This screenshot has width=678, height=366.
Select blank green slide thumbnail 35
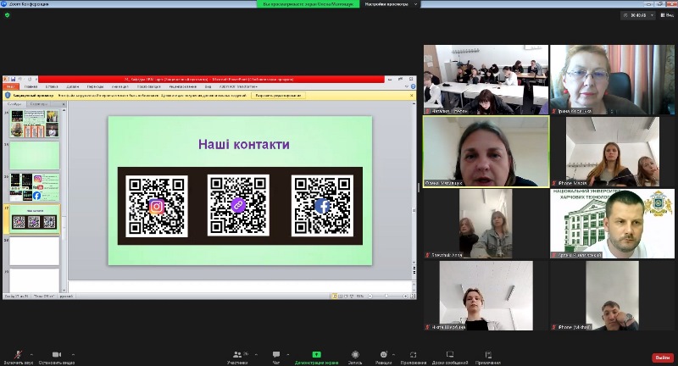34,155
